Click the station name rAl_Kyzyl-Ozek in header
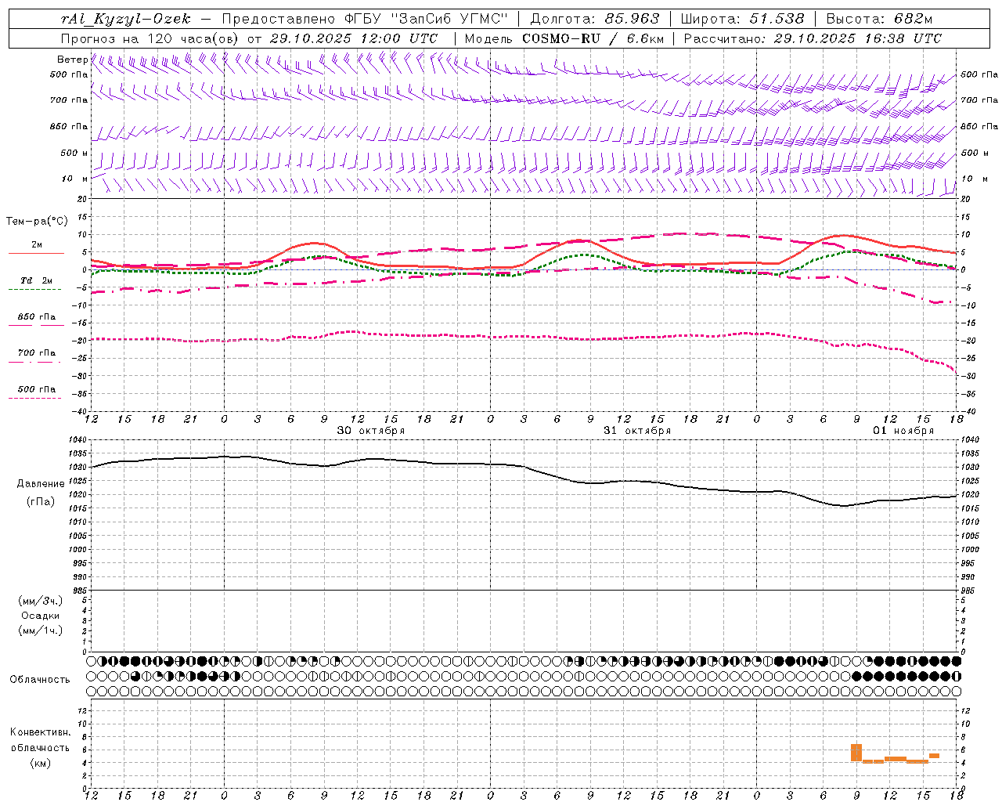Image resolution: width=1002 pixels, height=802 pixels. [126, 19]
